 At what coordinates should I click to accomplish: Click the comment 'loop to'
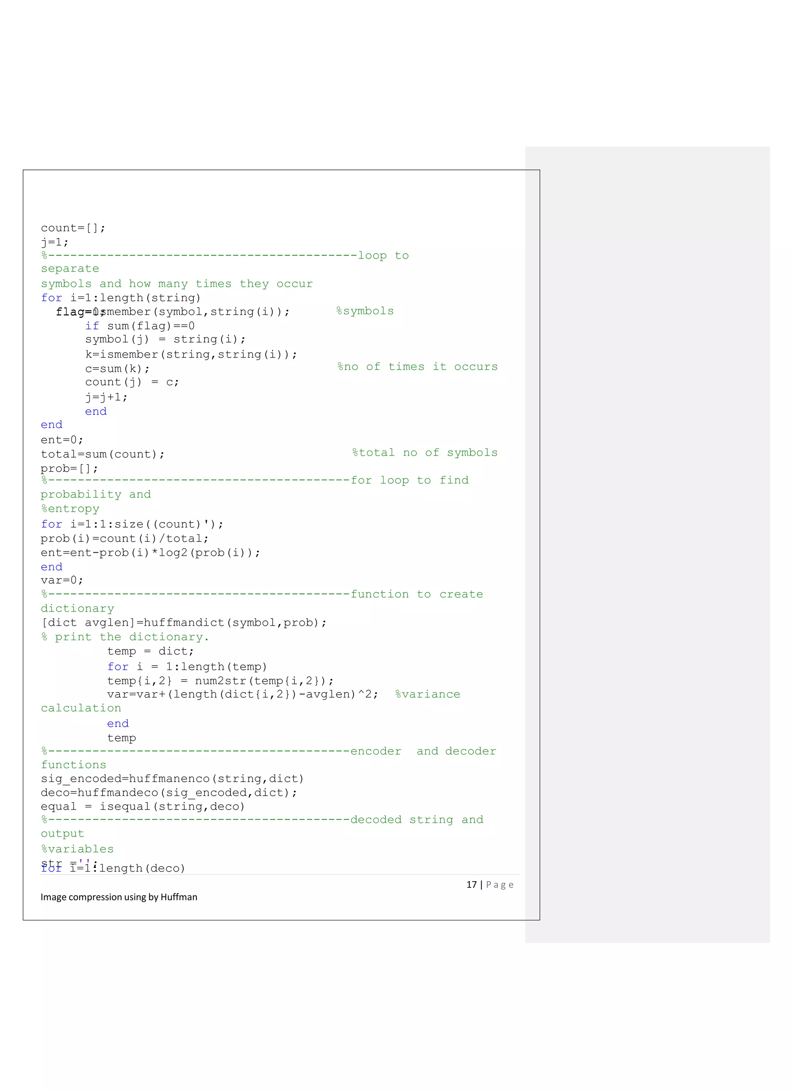384,256
